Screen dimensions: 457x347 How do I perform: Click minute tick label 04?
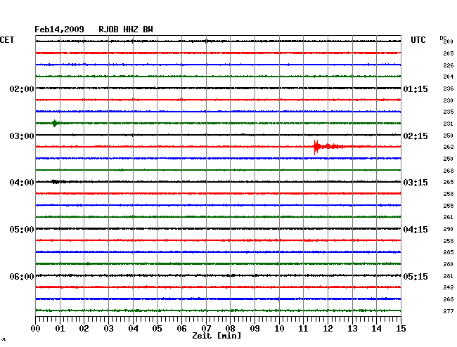tap(133, 329)
